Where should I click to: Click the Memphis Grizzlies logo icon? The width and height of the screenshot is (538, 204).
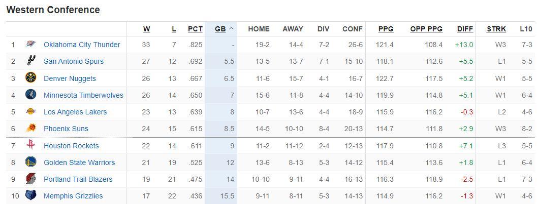(30, 196)
